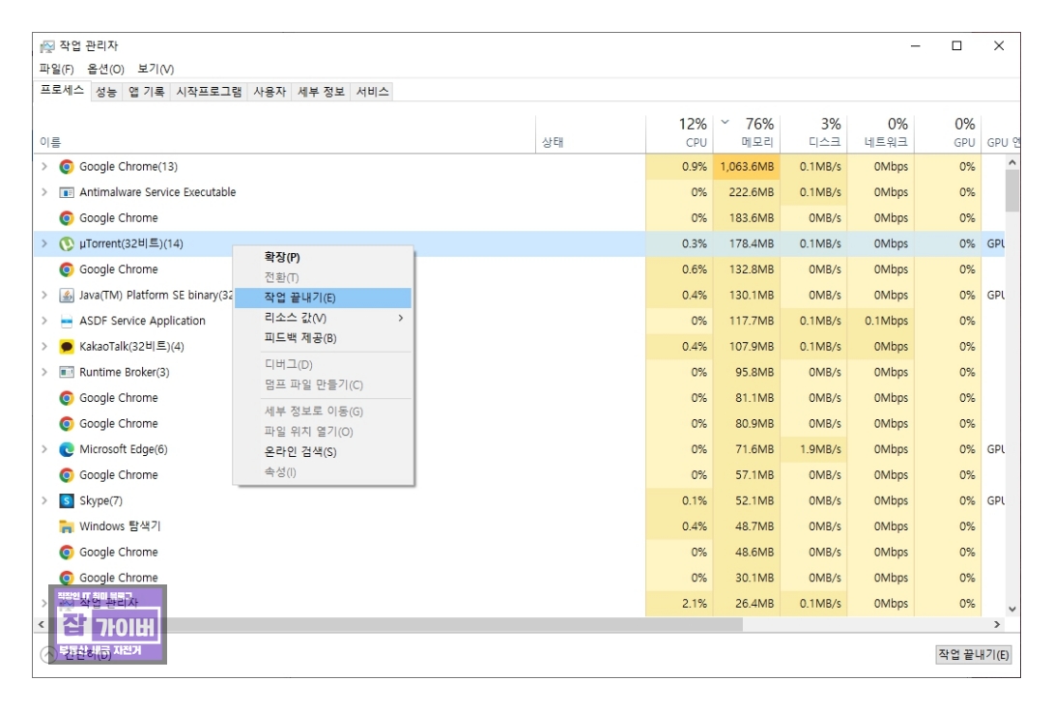Sort by the 네트워크 column header
The image size is (1053, 710).
click(881, 133)
